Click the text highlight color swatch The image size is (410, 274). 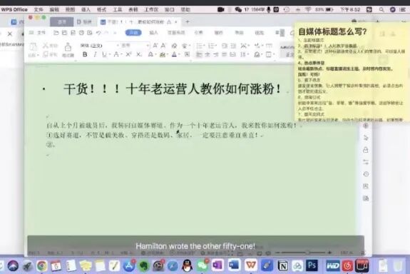162,54
